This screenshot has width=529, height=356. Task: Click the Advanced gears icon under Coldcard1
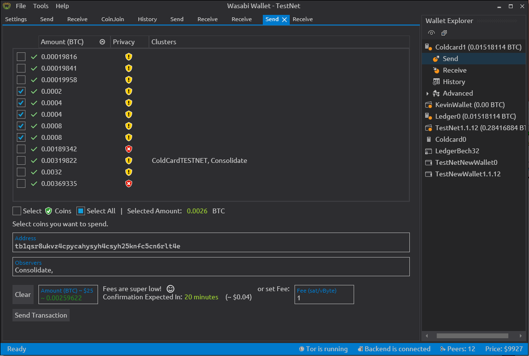pyautogui.click(x=436, y=94)
